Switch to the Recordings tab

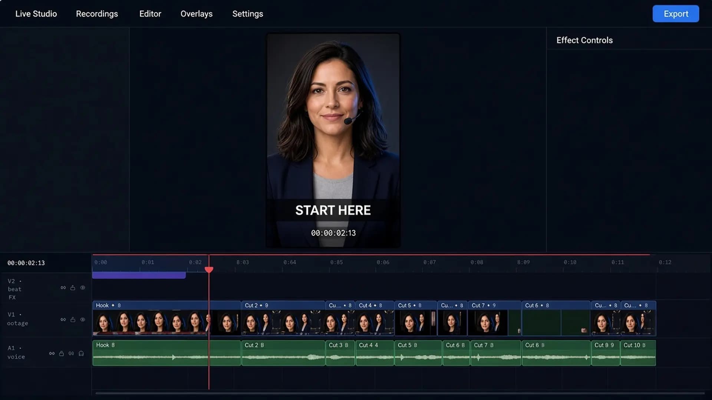click(x=97, y=14)
